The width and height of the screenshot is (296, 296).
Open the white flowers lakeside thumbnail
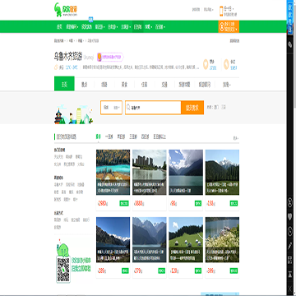(x=222, y=240)
